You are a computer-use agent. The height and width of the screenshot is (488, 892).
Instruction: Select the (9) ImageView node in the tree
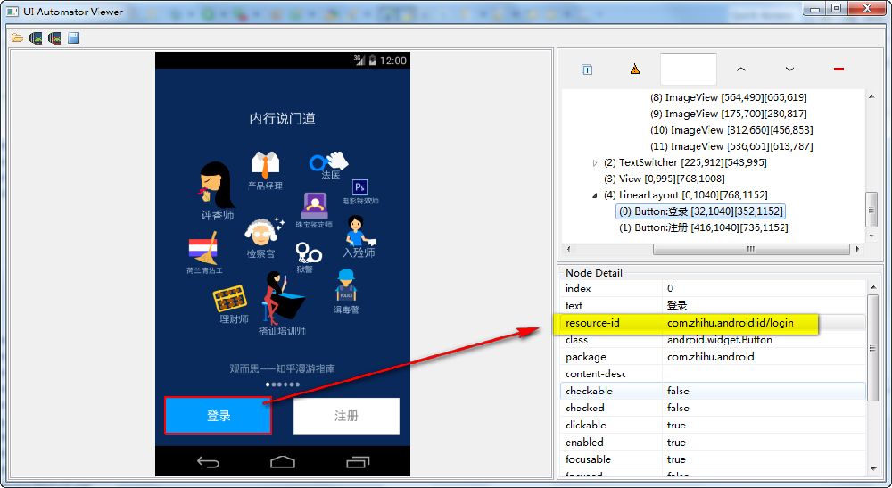coord(727,113)
